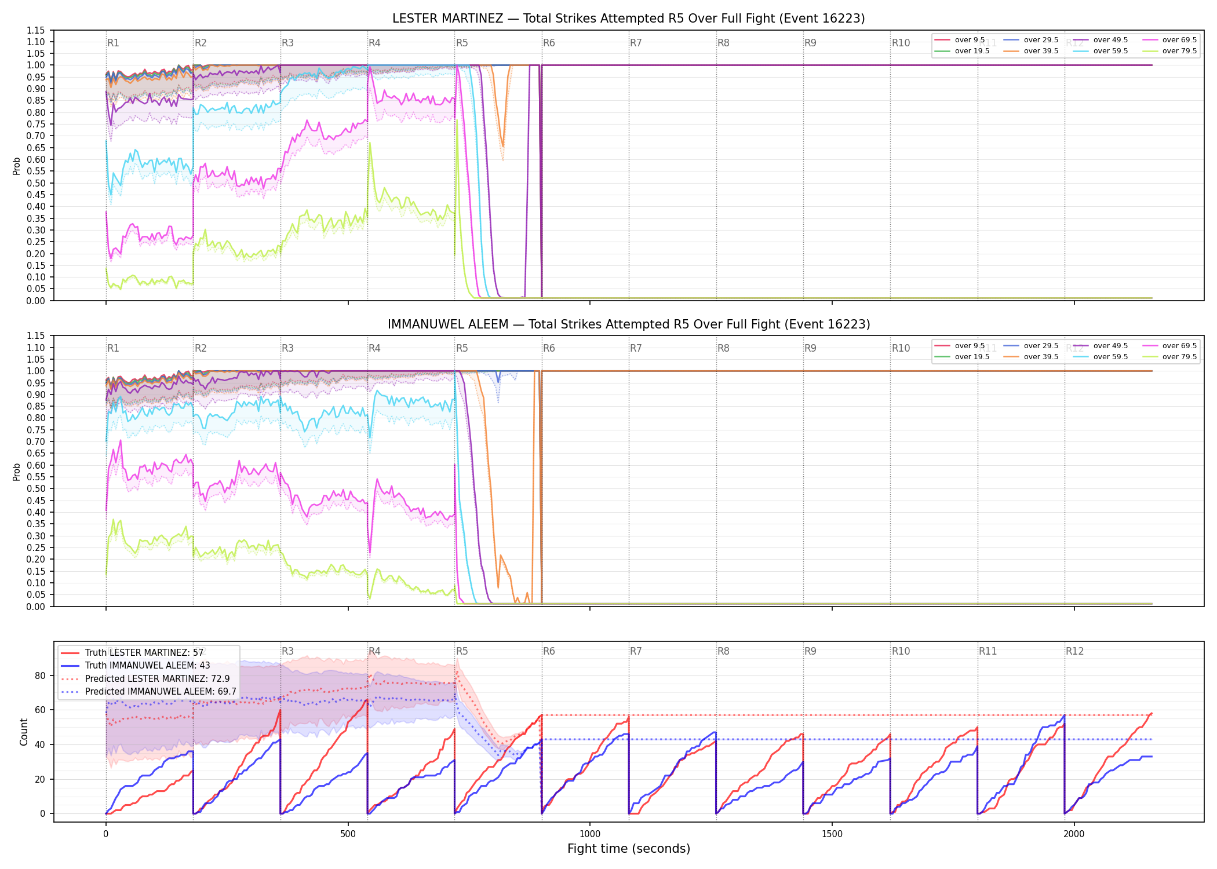
Task: Click 'over 79.5' legend entry in top chart
Action: [x=1169, y=51]
